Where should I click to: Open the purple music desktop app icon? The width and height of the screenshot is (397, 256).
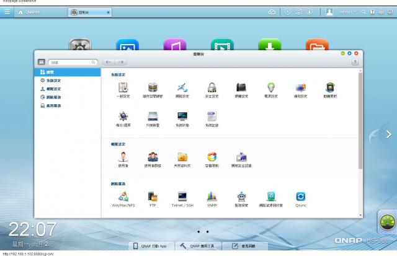pos(175,45)
